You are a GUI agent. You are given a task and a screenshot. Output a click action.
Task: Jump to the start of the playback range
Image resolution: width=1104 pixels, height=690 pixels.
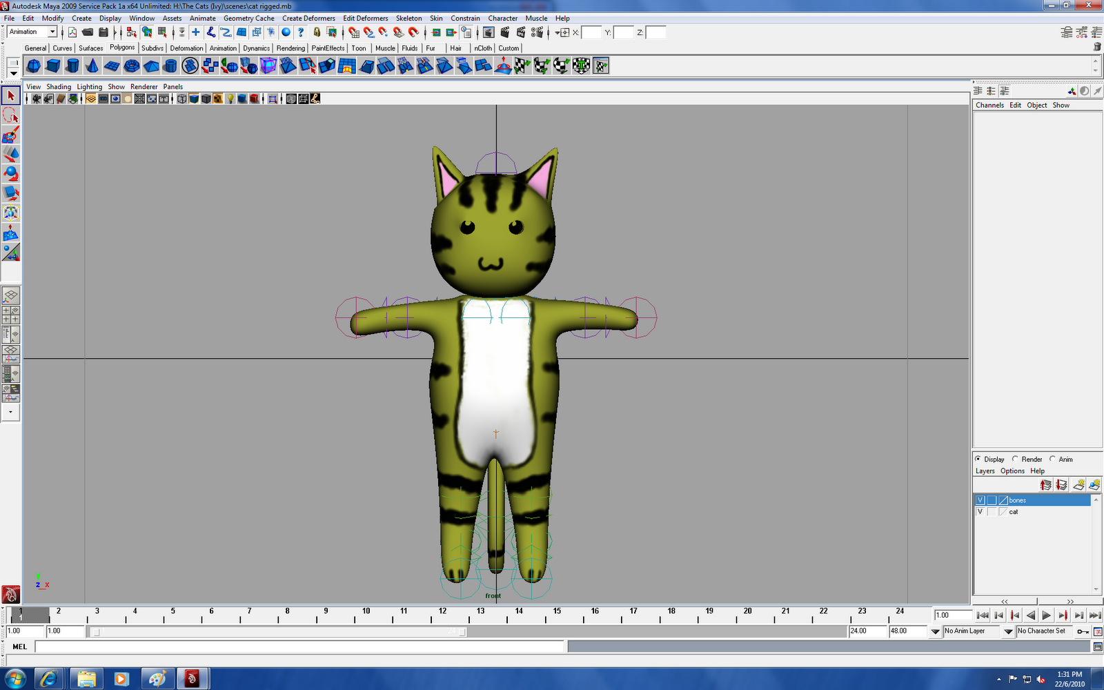point(983,615)
